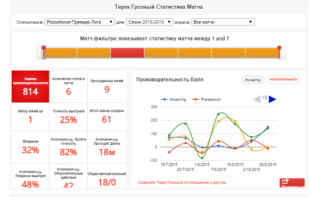310x197 pixels.
Task: Select the Точность выстрела 25% tile
Action: click(x=68, y=117)
